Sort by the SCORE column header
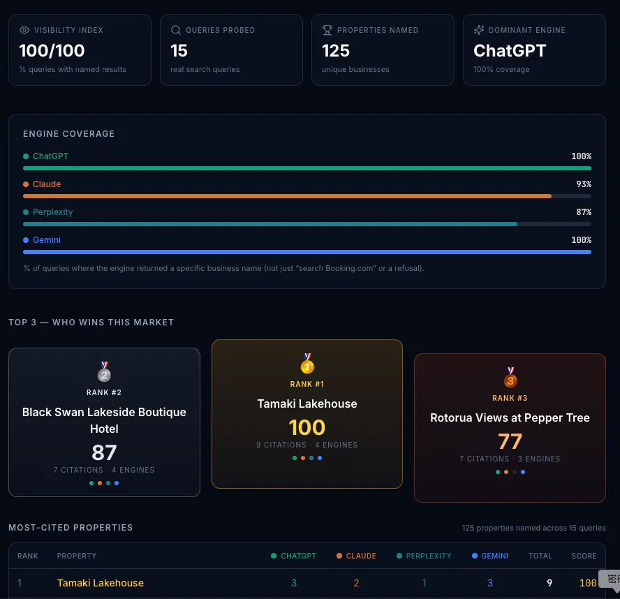 (584, 556)
